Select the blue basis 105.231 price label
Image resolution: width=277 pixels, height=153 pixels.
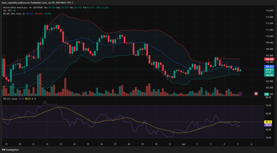click(x=269, y=67)
